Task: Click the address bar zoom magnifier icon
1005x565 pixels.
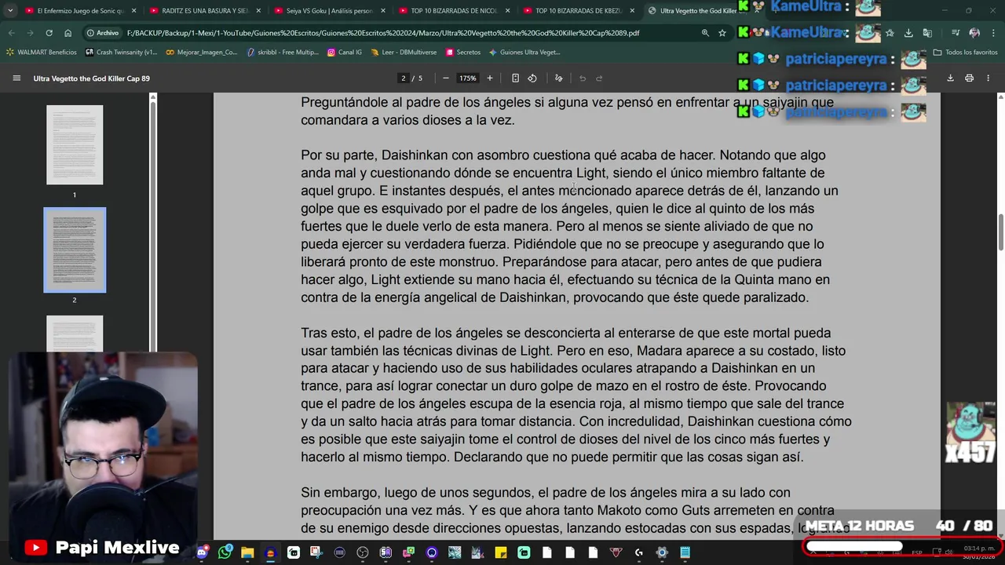Action: coord(705,33)
